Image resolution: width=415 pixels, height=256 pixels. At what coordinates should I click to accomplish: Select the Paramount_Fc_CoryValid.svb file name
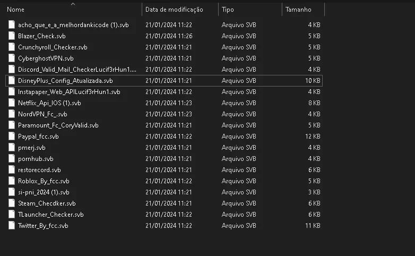coord(58,125)
